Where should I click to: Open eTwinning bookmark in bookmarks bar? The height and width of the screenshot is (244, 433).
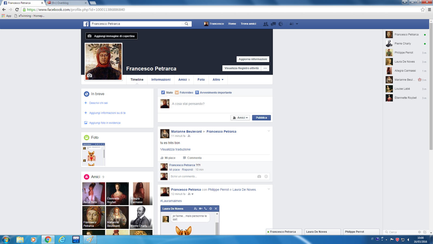[x=29, y=16]
